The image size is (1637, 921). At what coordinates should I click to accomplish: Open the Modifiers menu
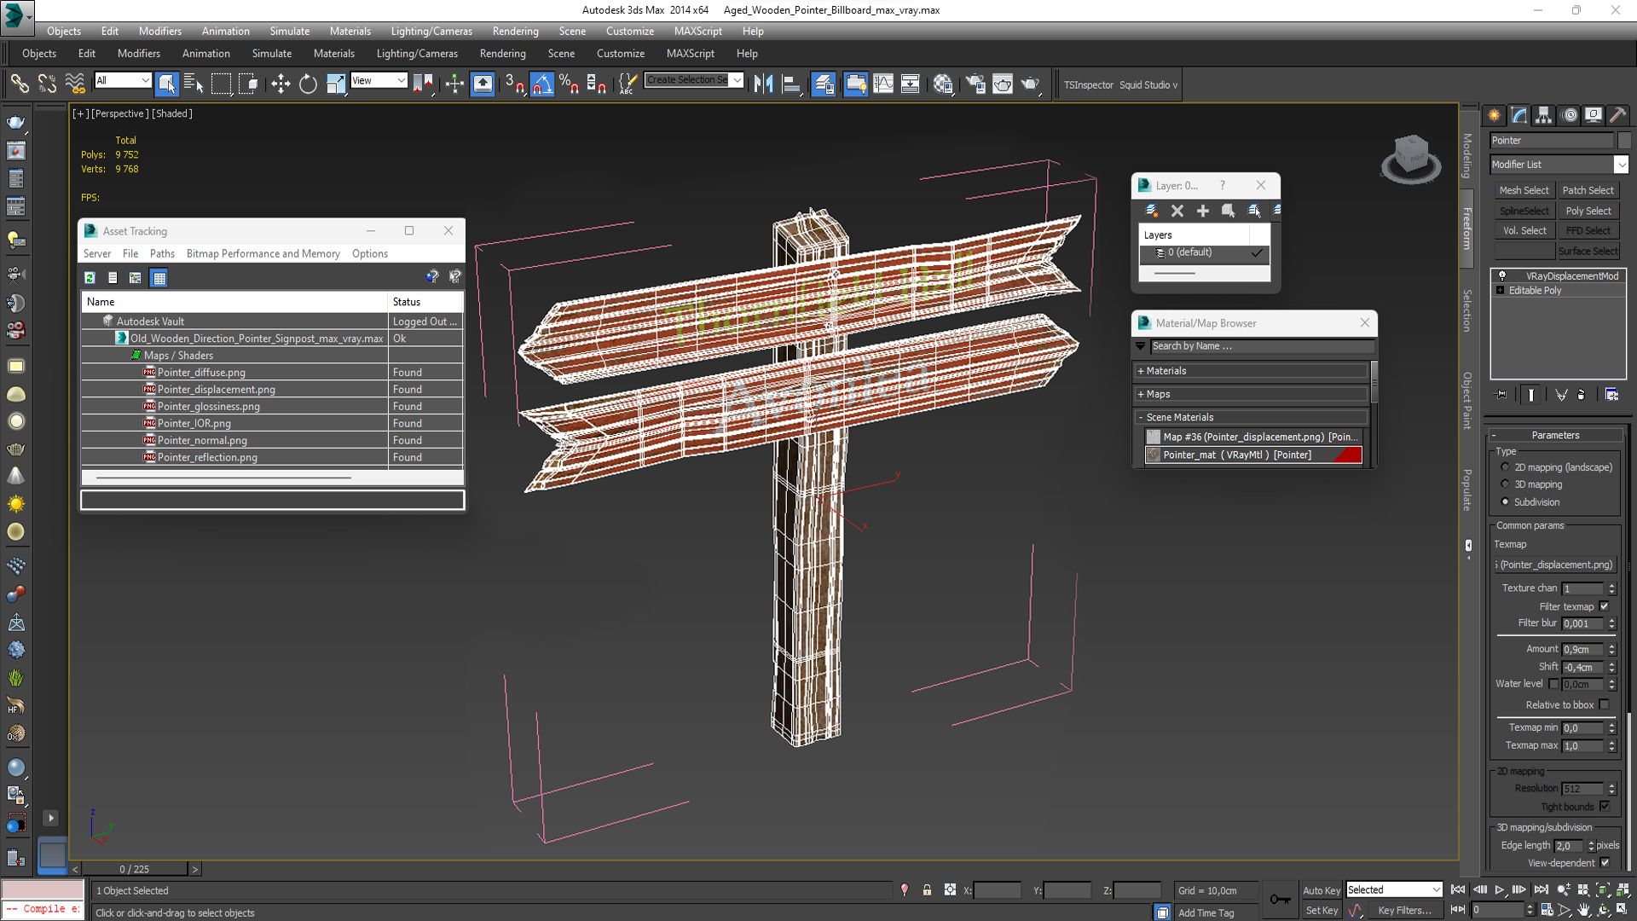tap(159, 31)
